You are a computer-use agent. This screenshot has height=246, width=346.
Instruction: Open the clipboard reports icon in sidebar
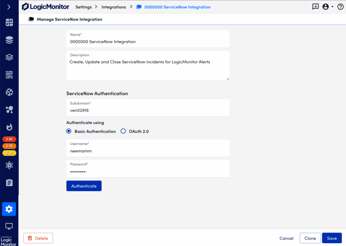(9, 183)
